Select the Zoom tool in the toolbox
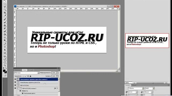172x96 pixels. click(5, 65)
